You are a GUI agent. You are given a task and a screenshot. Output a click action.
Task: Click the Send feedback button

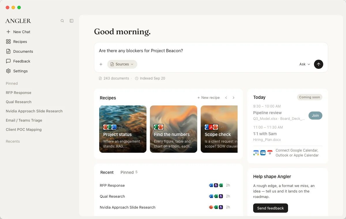point(270,208)
